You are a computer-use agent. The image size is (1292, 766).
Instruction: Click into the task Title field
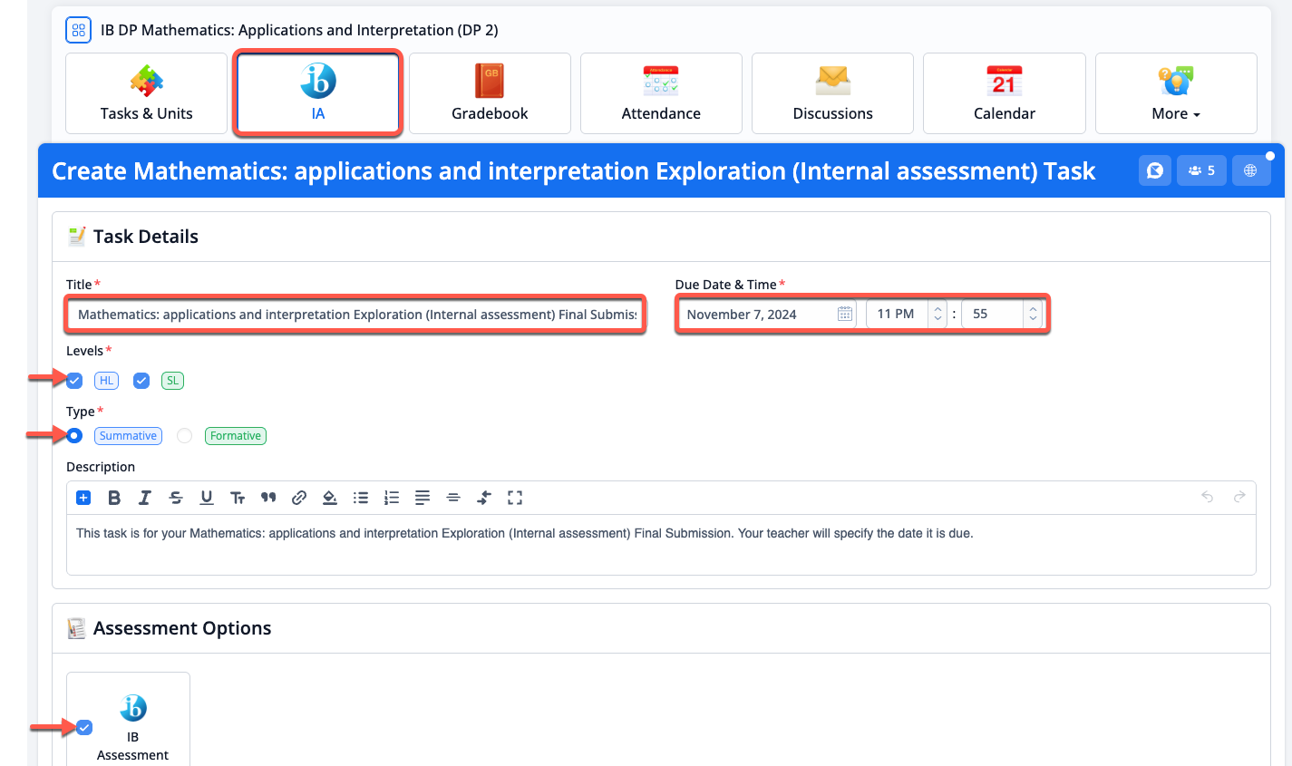point(355,315)
